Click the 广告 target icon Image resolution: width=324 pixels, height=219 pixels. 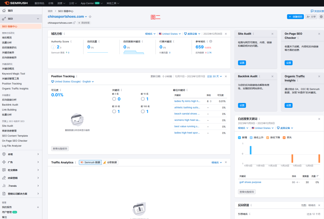tap(4, 162)
